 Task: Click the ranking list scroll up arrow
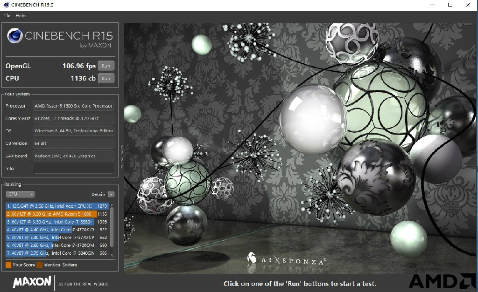point(112,204)
